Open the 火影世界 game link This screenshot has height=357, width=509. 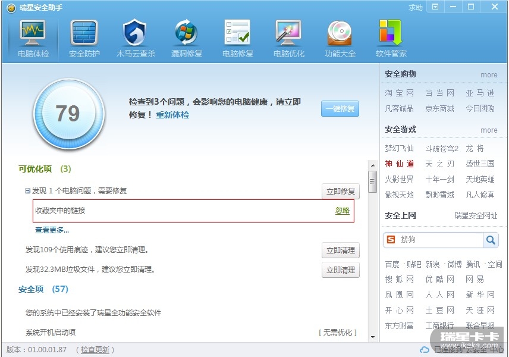click(x=399, y=179)
